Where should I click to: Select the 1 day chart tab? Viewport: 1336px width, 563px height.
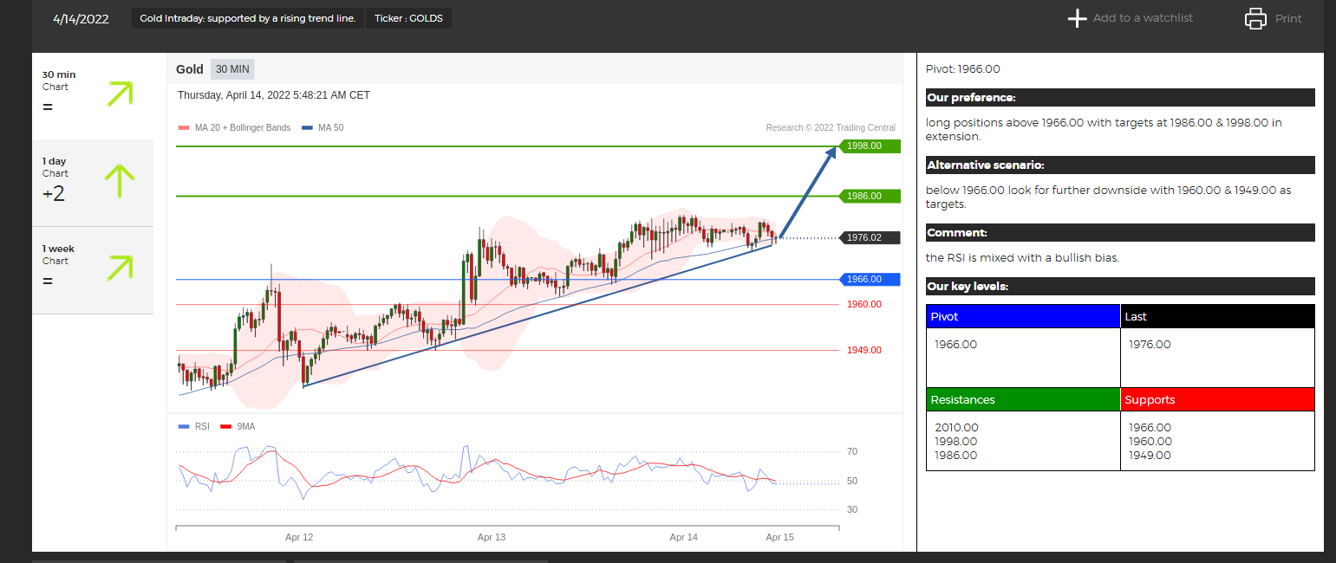coord(93,184)
